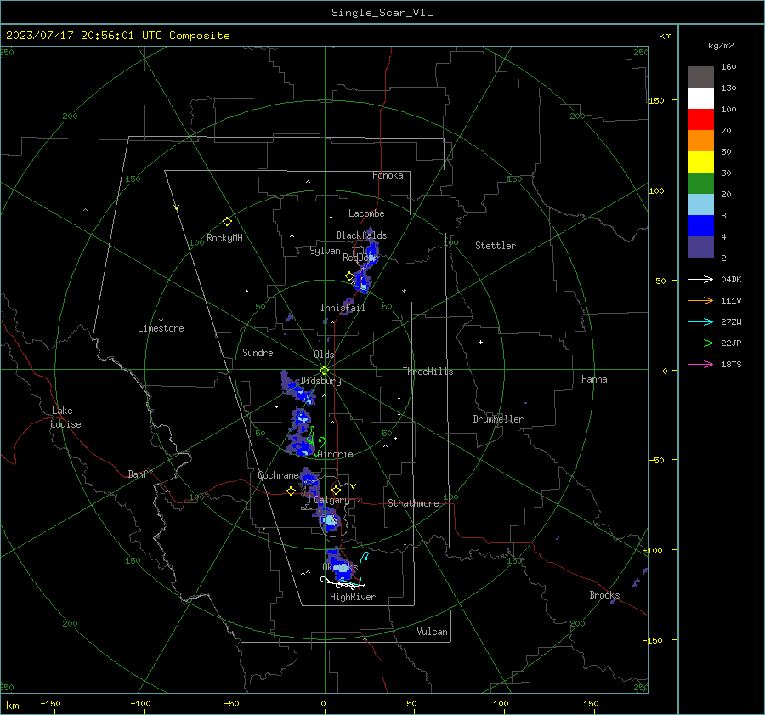Click the light blue 20 kg/m2 swatch
Image resolution: width=765 pixels, height=715 pixels.
[700, 205]
